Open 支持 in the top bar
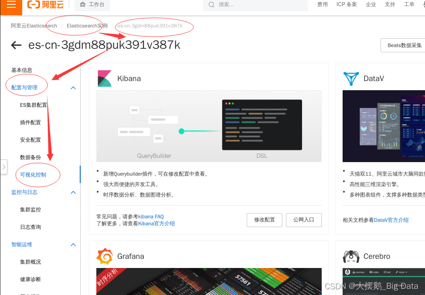The height and width of the screenshot is (295, 425). (390, 4)
